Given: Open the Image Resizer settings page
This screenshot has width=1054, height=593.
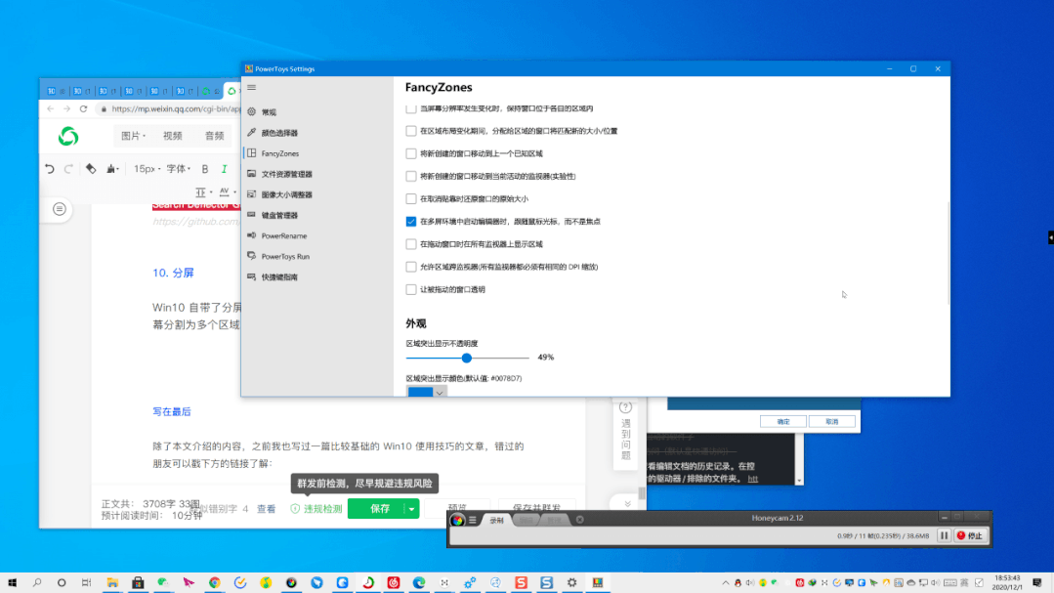Looking at the screenshot, I should click(287, 194).
